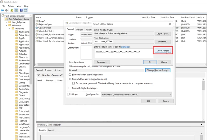Image resolution: width=207 pixels, height=140 pixels.
Task: Open the DirectX folder
Action: coord(22,95)
